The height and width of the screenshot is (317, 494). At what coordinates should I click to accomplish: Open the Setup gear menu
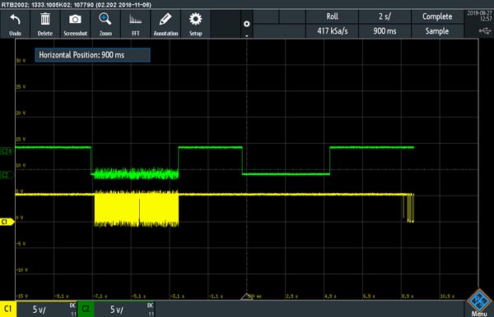pos(195,20)
